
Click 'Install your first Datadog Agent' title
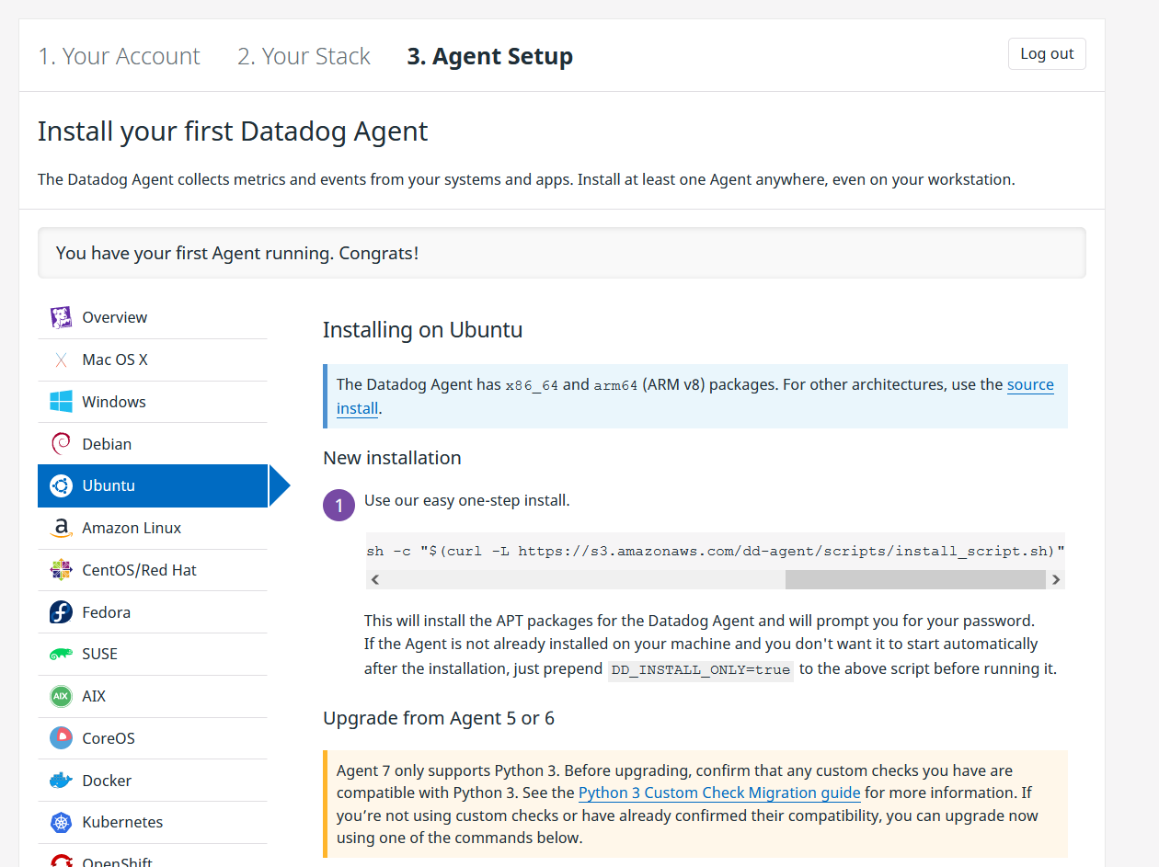[x=233, y=131]
